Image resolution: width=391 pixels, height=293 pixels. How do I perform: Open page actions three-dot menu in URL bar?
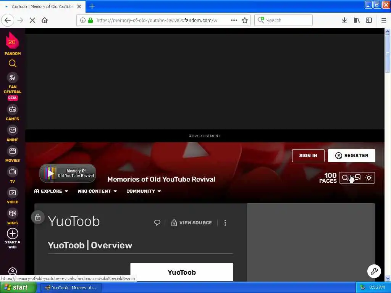click(234, 20)
